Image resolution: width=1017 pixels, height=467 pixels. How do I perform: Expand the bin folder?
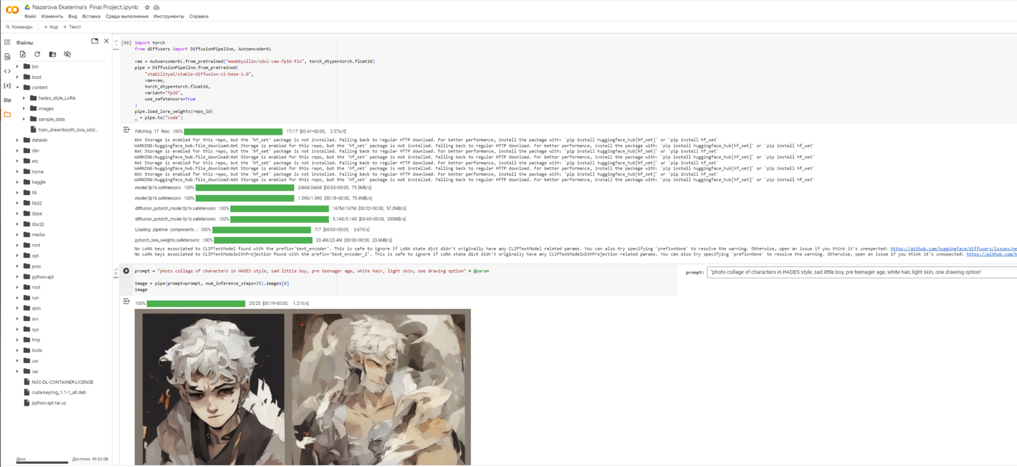17,66
